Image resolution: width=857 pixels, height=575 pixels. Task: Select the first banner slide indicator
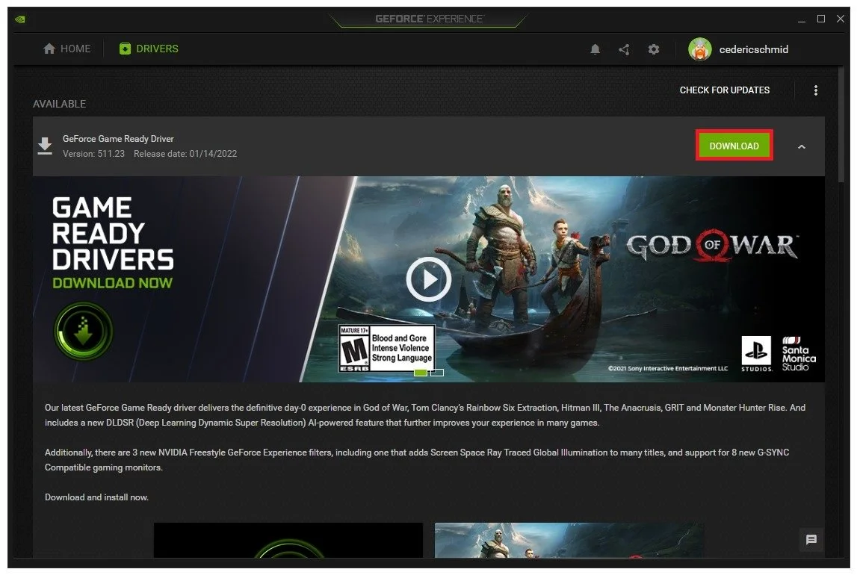click(x=421, y=373)
